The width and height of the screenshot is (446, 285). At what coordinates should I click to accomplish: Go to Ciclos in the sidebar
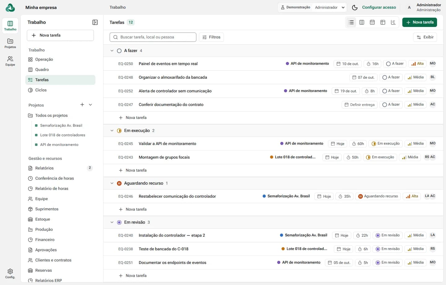pyautogui.click(x=60, y=90)
